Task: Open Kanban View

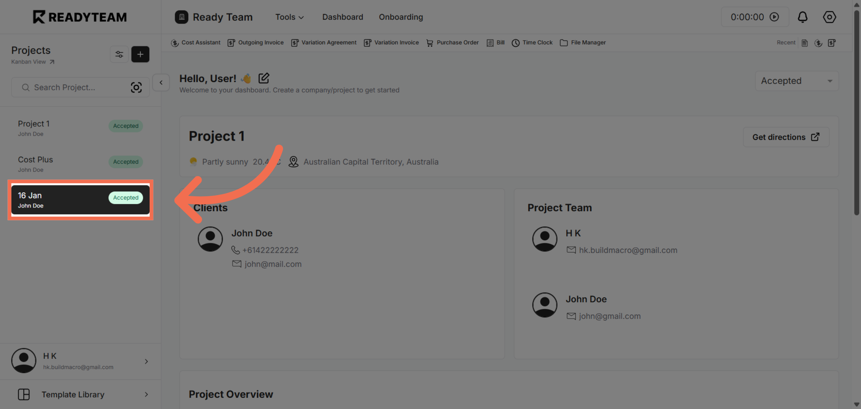Action: pyautogui.click(x=28, y=61)
